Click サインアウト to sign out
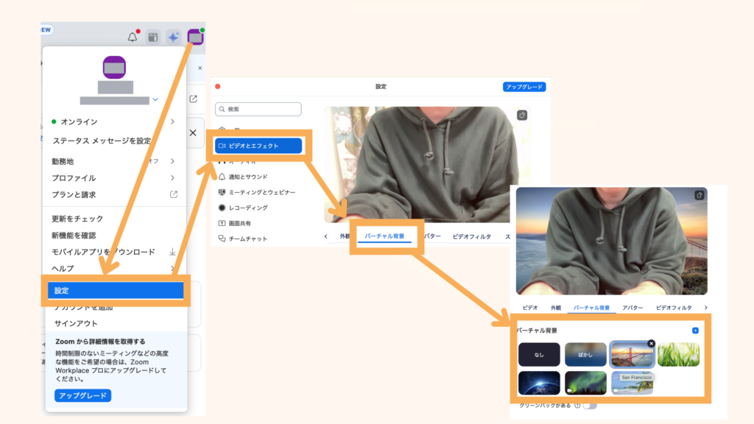The image size is (754, 424). (76, 323)
